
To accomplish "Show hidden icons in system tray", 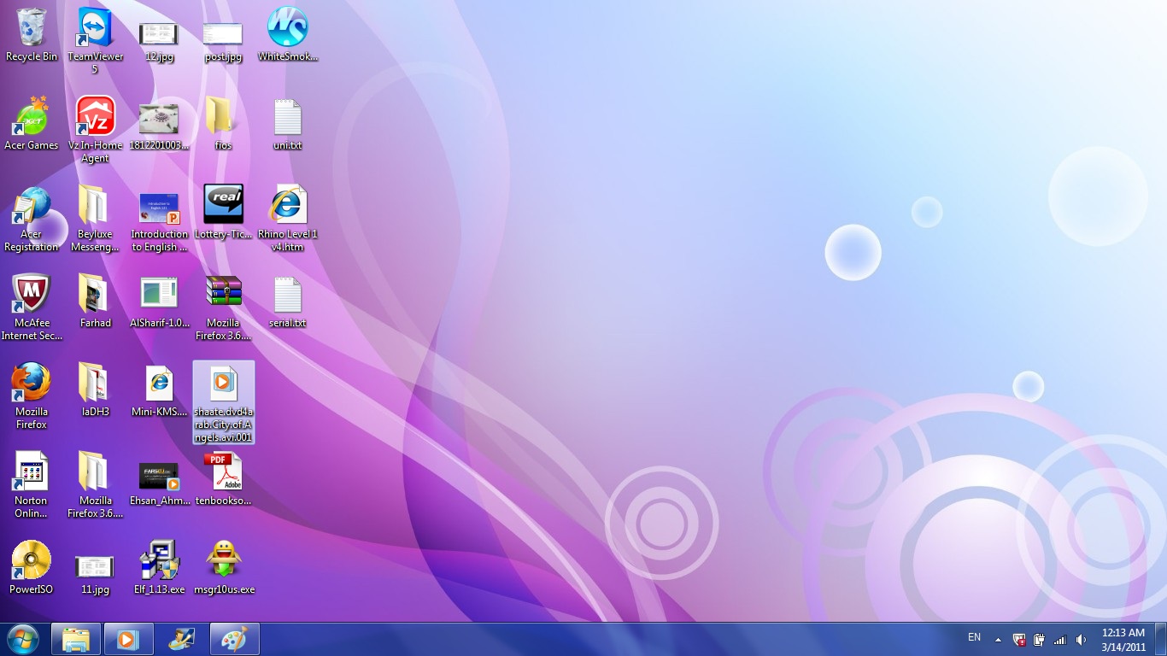I will coord(998,639).
